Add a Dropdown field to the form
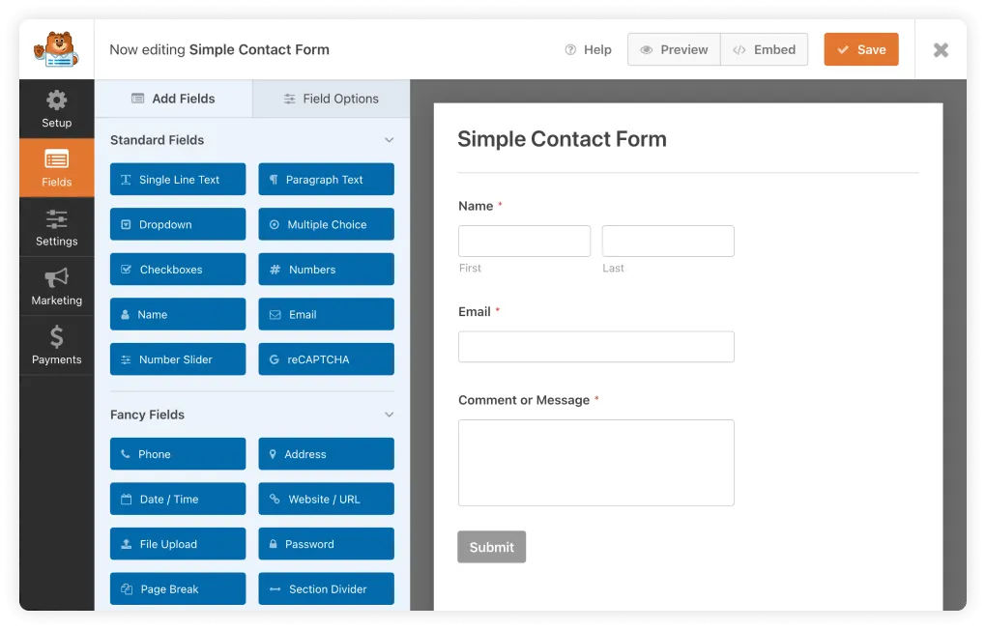This screenshot has height=630, width=986. point(177,224)
